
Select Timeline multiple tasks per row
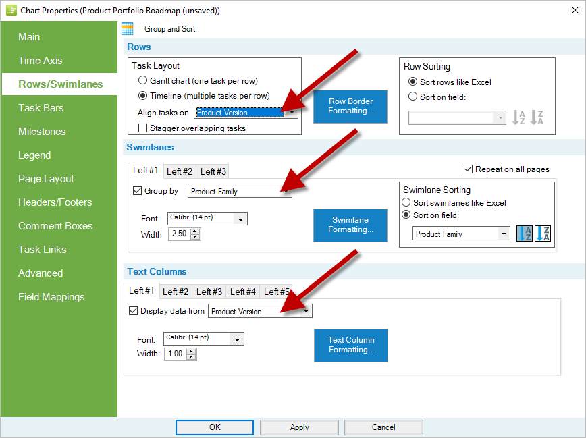[142, 96]
